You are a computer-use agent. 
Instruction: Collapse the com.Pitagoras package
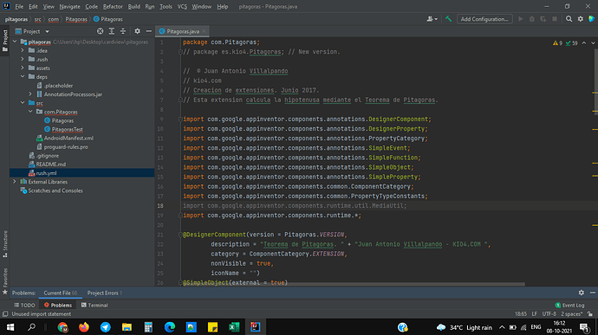click(30, 112)
